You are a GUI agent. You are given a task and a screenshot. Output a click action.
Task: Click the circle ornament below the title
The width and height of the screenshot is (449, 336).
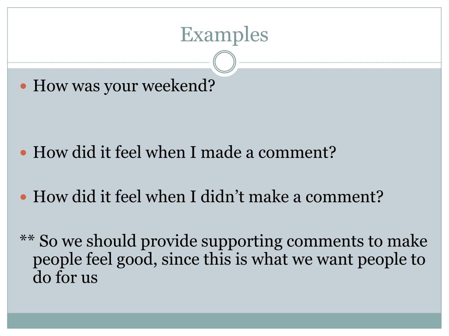(x=224, y=62)
